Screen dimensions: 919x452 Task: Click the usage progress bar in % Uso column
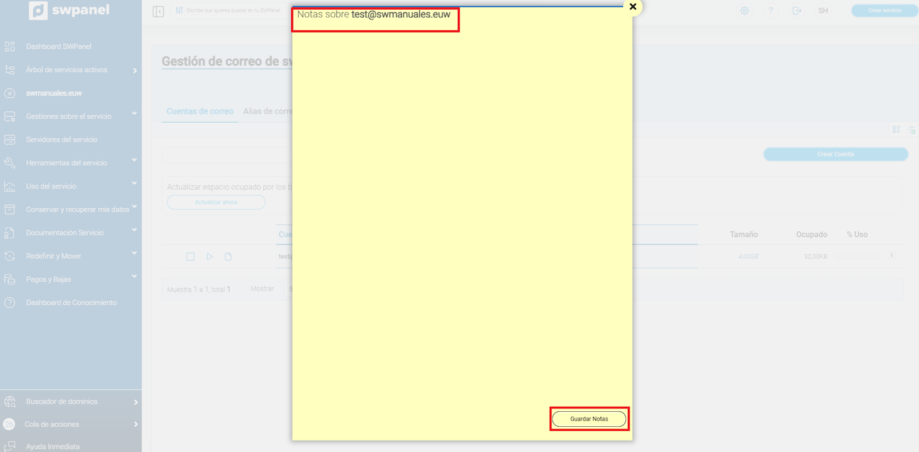tap(858, 256)
